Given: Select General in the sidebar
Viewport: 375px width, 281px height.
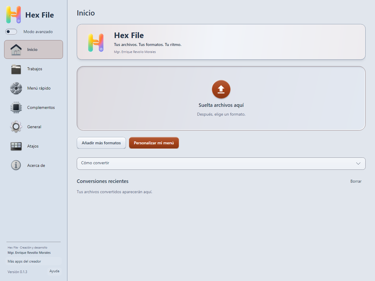Looking at the screenshot, I should point(34,127).
